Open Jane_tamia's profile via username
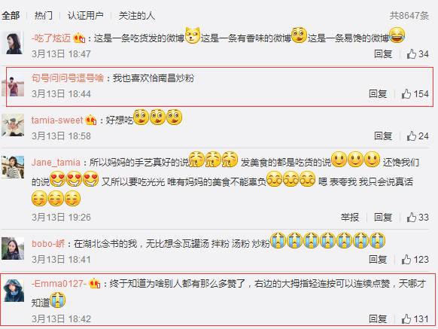 coord(56,162)
